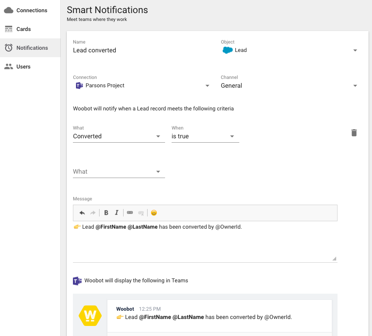Click the cards grid icon in sidebar
Viewport: 372px width, 336px height.
pyautogui.click(x=9, y=29)
